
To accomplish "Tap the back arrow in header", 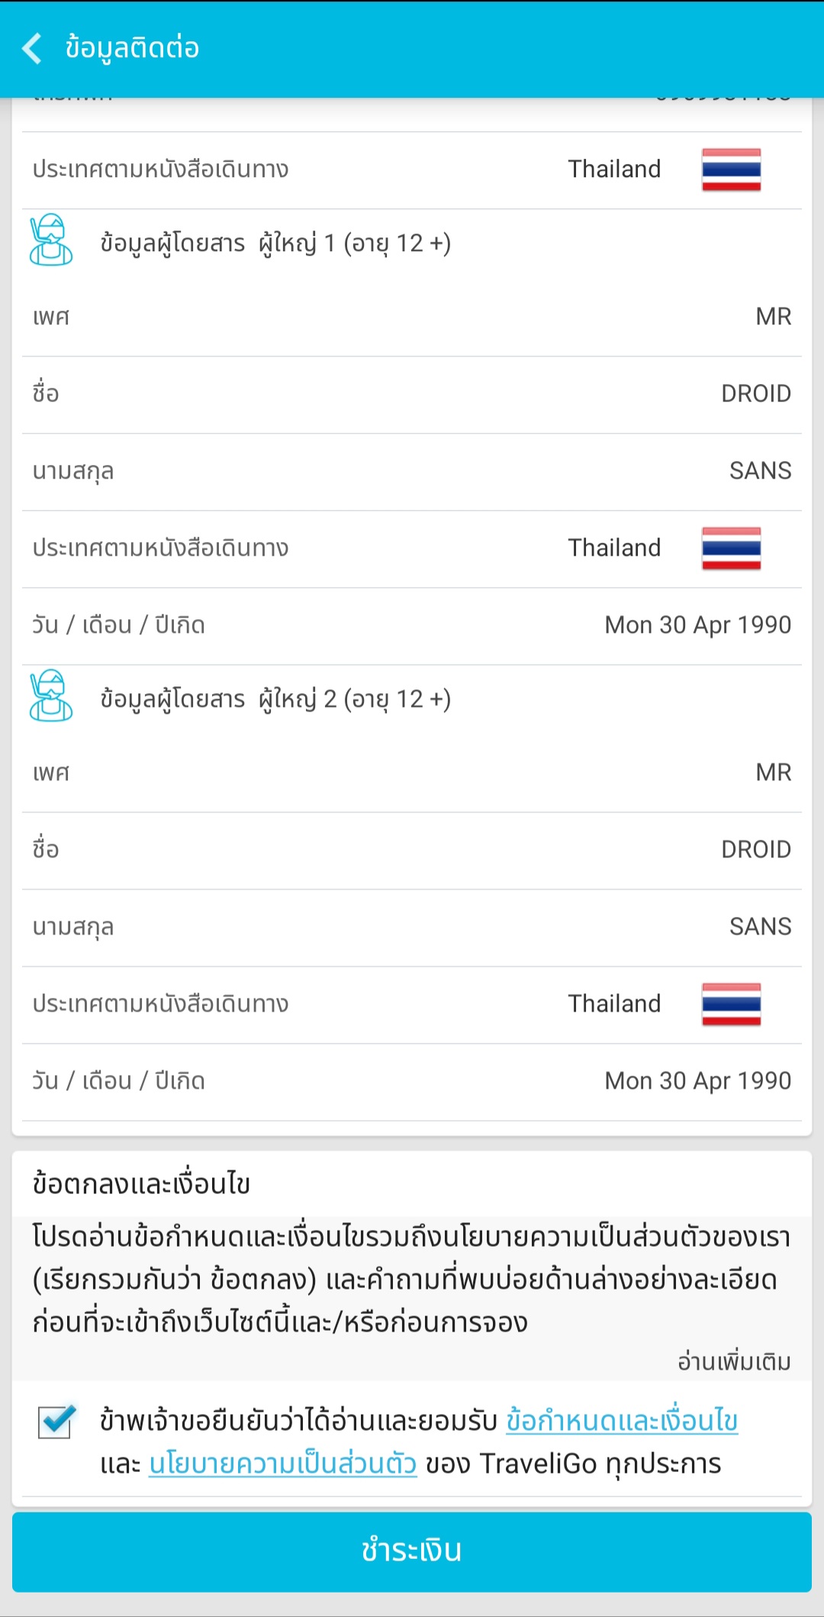I will point(32,49).
